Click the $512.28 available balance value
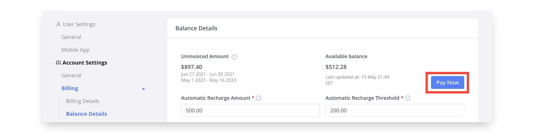The height and width of the screenshot is (133, 535). [336, 67]
